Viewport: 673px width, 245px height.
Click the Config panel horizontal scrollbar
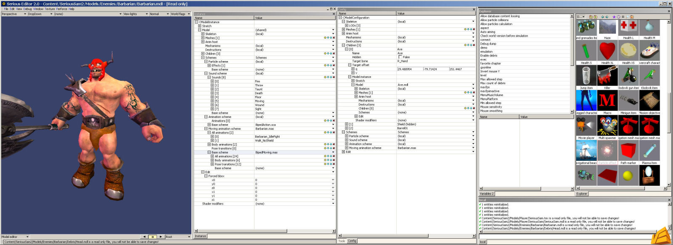tap(407, 236)
